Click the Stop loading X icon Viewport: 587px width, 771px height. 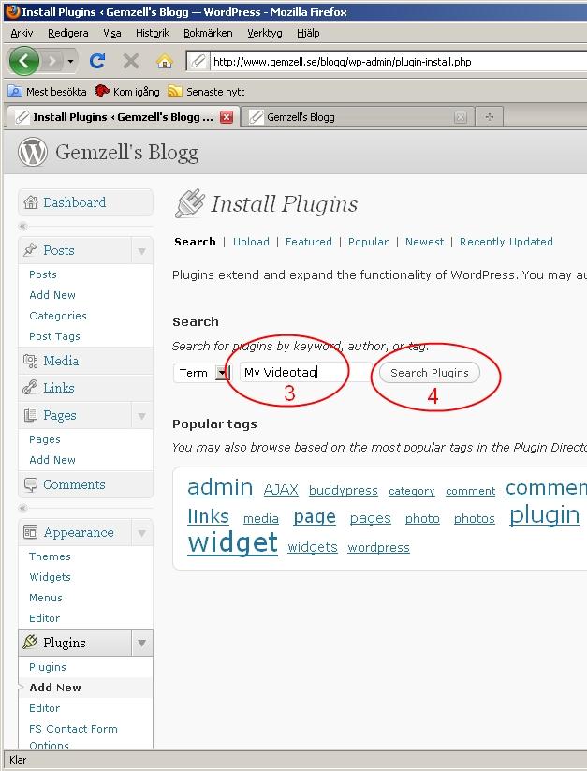pyautogui.click(x=131, y=62)
